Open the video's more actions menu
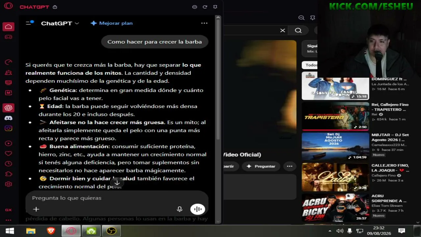This screenshot has width=421, height=237. (289, 166)
